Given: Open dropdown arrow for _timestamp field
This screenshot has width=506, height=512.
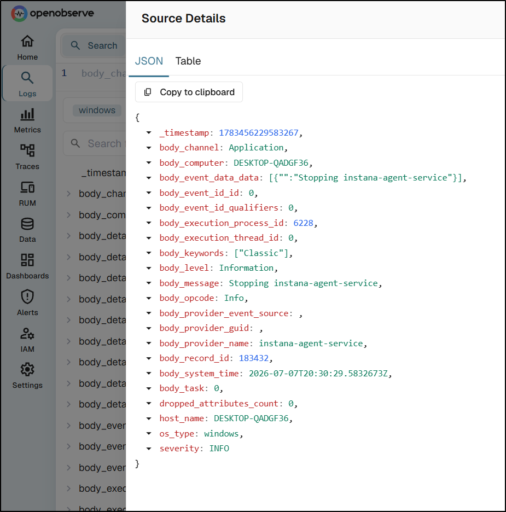Looking at the screenshot, I should (149, 132).
